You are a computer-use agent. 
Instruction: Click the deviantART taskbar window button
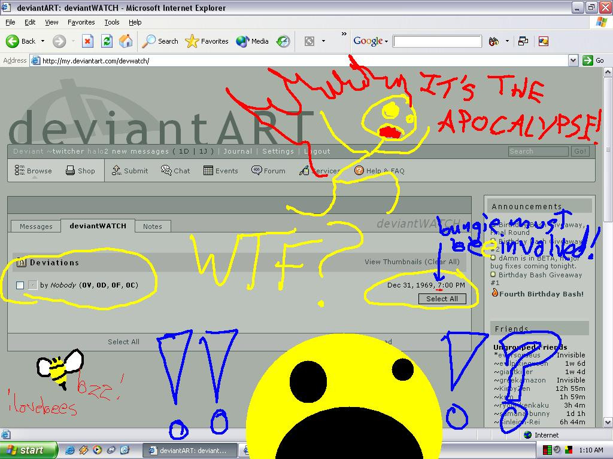(190, 451)
